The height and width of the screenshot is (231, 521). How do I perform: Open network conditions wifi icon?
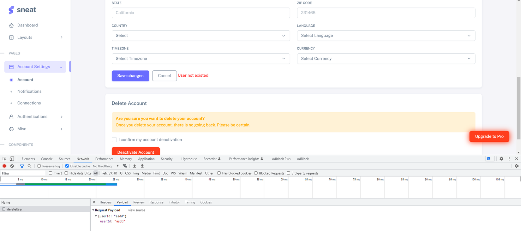click(x=125, y=166)
